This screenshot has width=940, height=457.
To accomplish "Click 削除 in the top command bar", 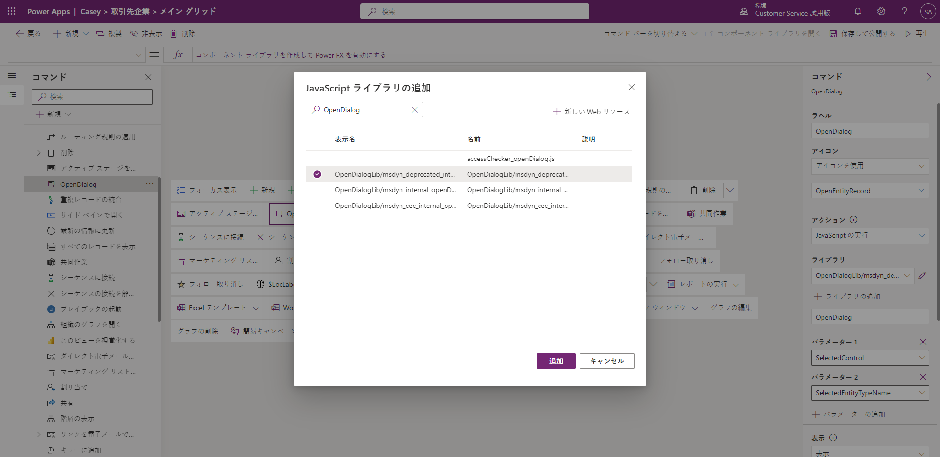I will point(183,33).
